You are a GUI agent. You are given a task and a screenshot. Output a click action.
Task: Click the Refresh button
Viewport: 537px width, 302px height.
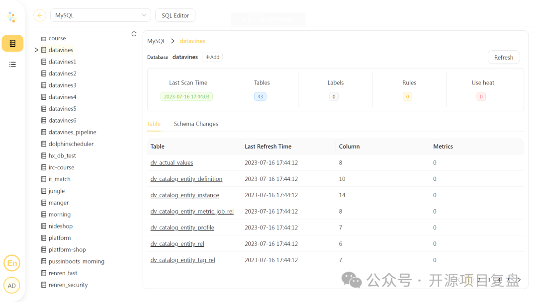pyautogui.click(x=503, y=58)
